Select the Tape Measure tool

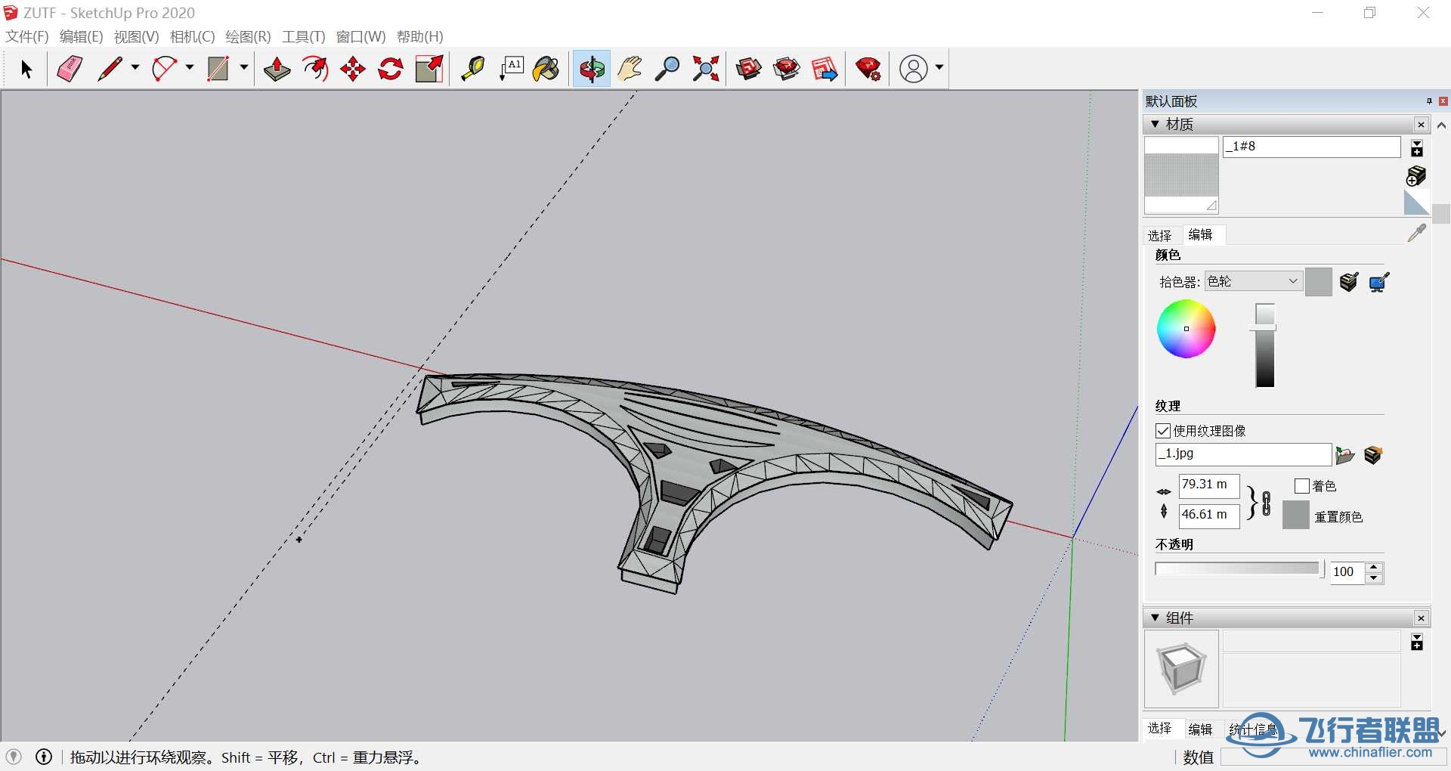473,69
